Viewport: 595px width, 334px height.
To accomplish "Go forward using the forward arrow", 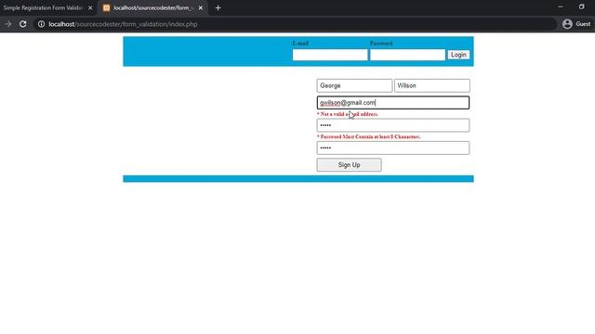I will pos(8,24).
